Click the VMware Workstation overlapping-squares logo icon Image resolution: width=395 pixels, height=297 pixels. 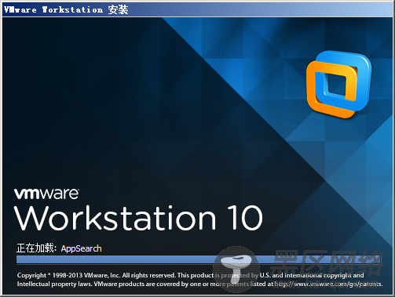(338, 85)
